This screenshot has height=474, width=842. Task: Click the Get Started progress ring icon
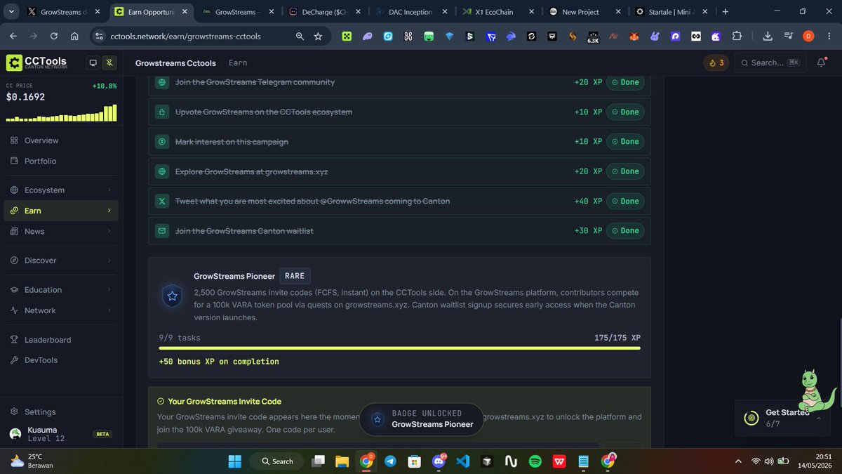[x=751, y=418]
